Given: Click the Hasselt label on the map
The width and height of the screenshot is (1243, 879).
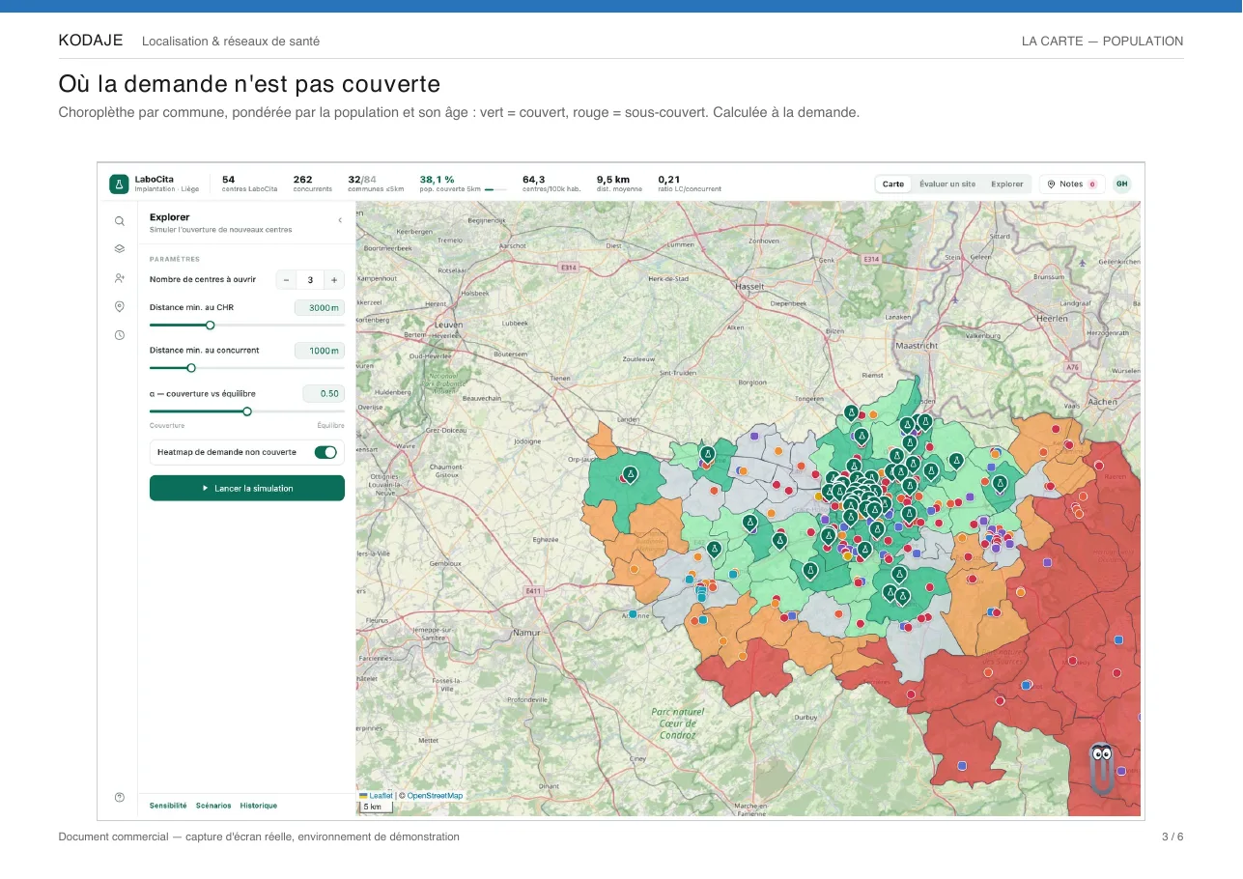Looking at the screenshot, I should coord(750,287).
